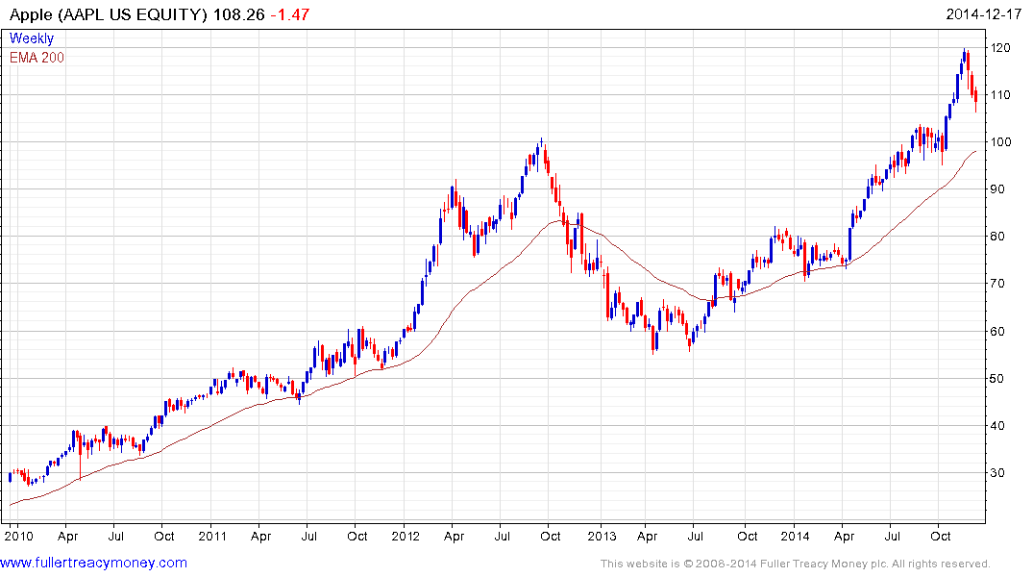
Task: Click the 50 price axis label
Action: coord(997,379)
